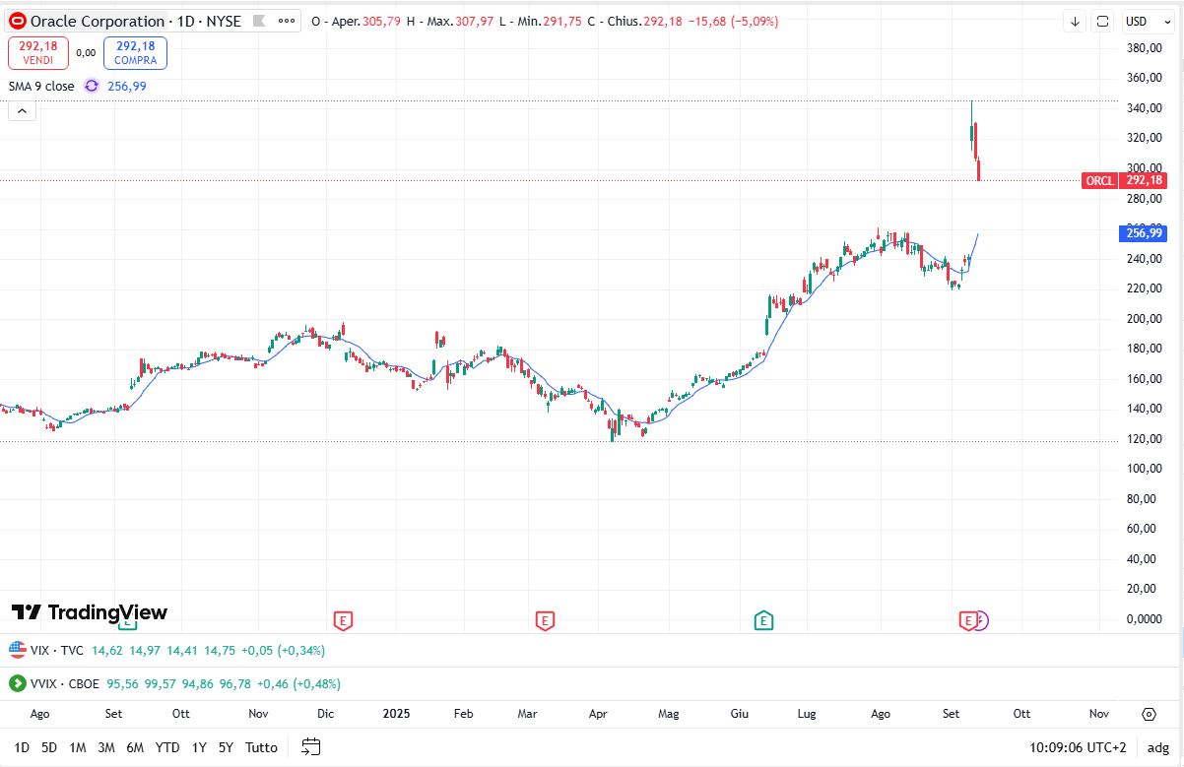Open the three-dots more options menu
1184x767 pixels.
[286, 21]
